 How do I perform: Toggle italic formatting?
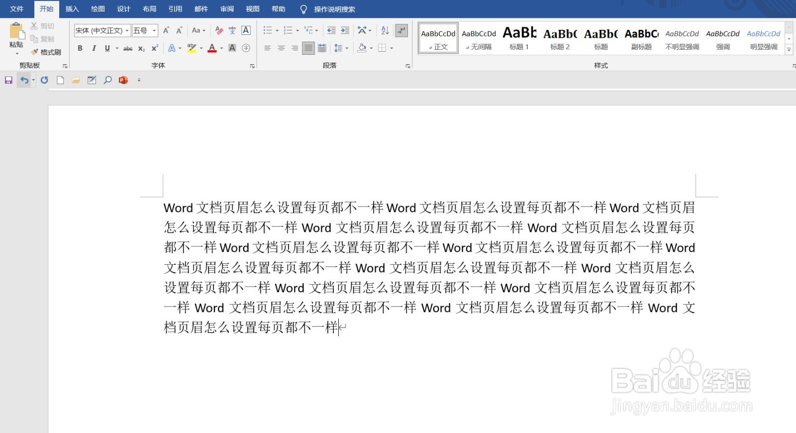coord(94,48)
